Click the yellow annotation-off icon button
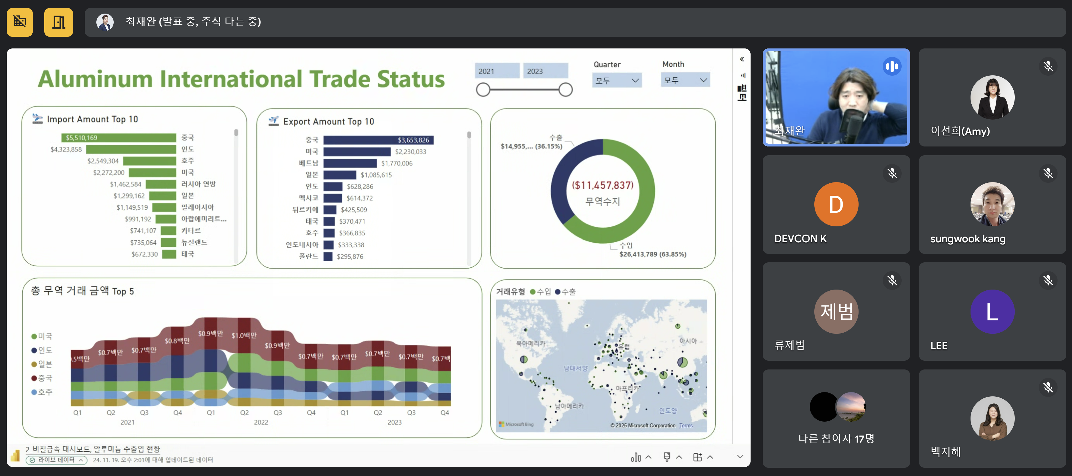Screen dimensions: 1072x476 point(20,22)
